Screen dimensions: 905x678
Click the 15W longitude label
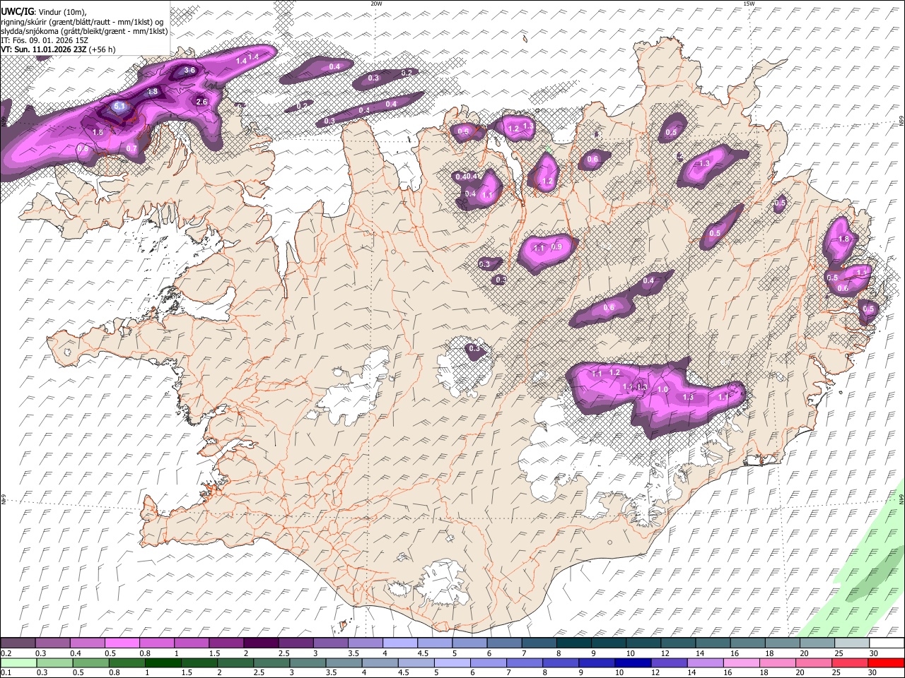[749, 4]
